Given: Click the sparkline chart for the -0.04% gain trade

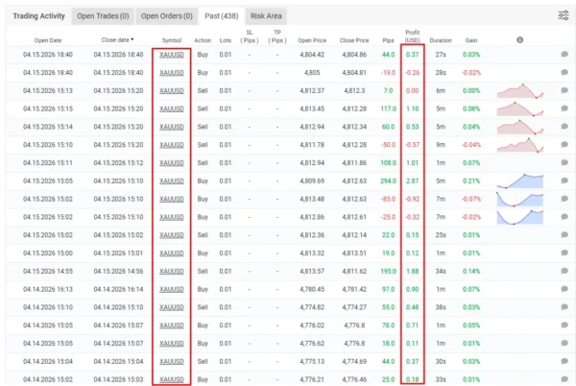Looking at the screenshot, I should [519, 145].
